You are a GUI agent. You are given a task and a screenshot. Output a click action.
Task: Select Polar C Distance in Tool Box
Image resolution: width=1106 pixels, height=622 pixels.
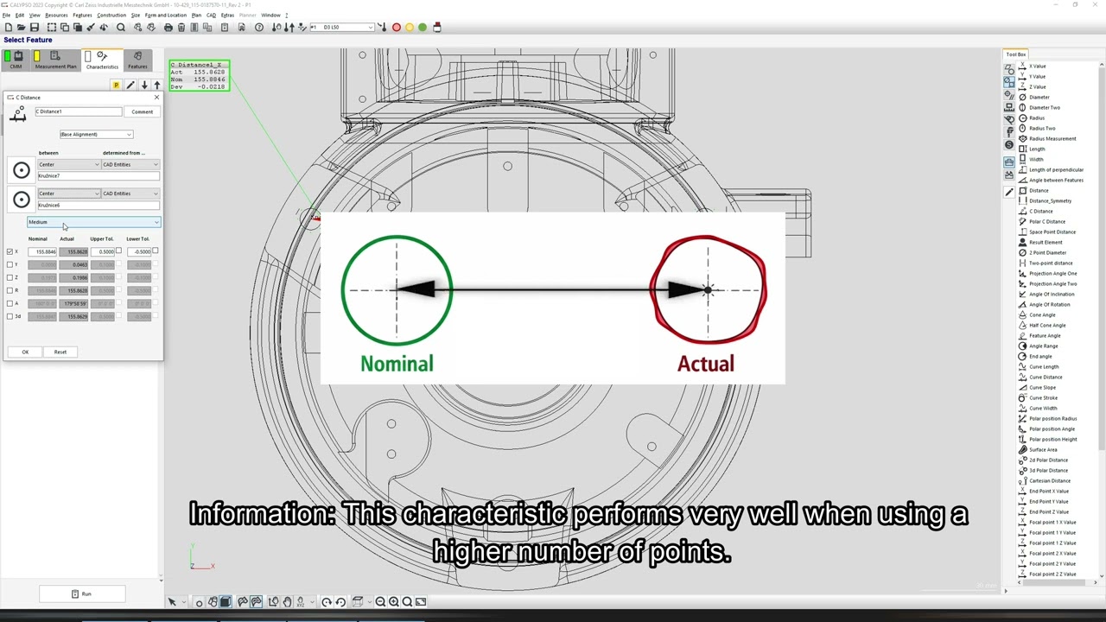click(x=1047, y=221)
